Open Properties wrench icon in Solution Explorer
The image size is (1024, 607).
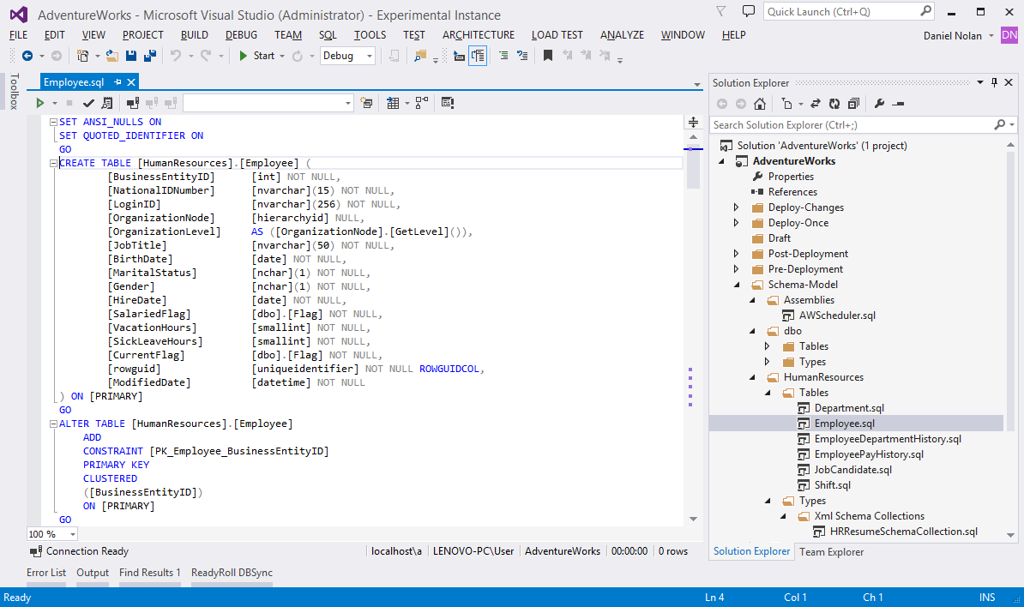pos(879,104)
